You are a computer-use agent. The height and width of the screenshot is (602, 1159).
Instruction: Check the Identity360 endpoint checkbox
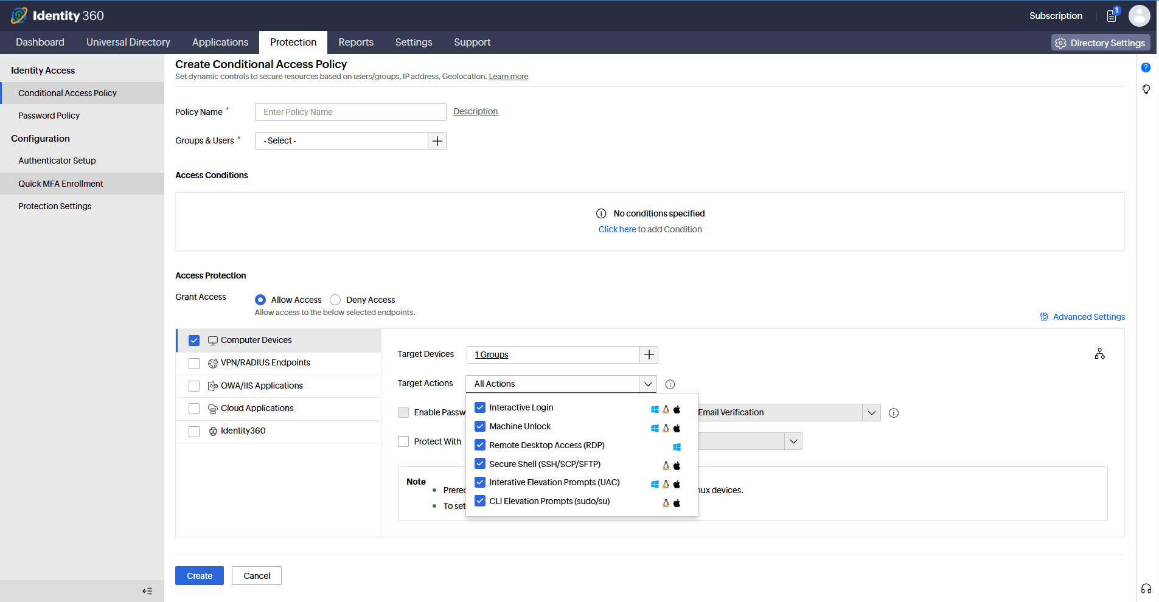click(x=194, y=432)
